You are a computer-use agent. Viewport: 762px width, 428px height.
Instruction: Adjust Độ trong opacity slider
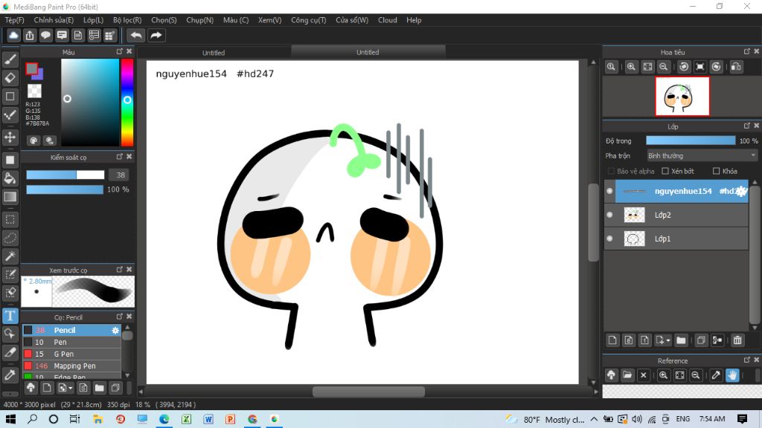[x=691, y=140]
